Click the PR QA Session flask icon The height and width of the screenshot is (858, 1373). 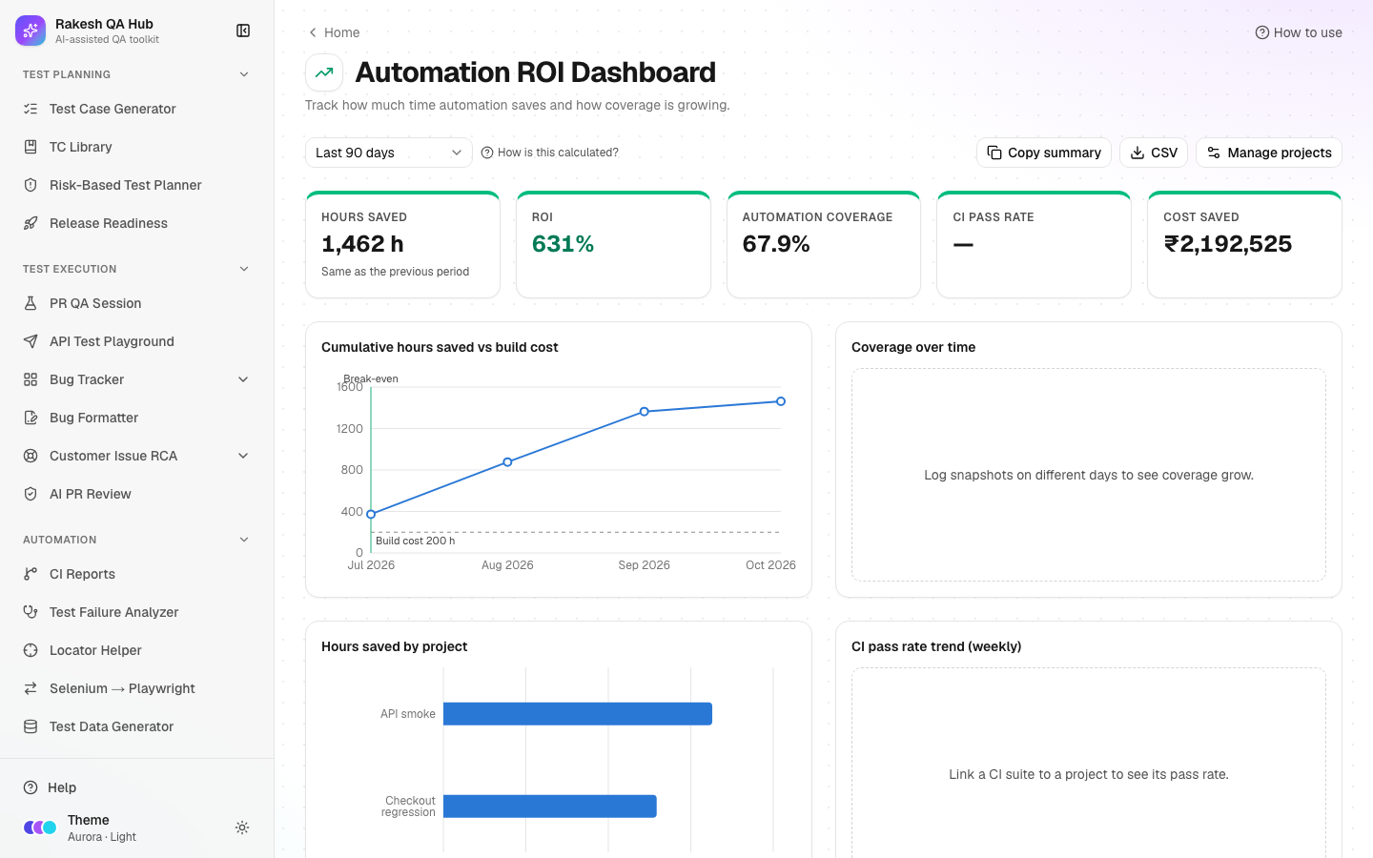point(31,303)
